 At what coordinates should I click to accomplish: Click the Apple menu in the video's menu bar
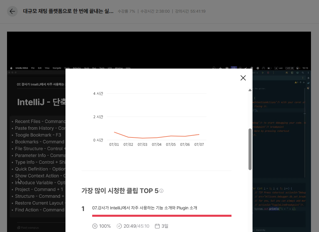(x=11, y=68)
